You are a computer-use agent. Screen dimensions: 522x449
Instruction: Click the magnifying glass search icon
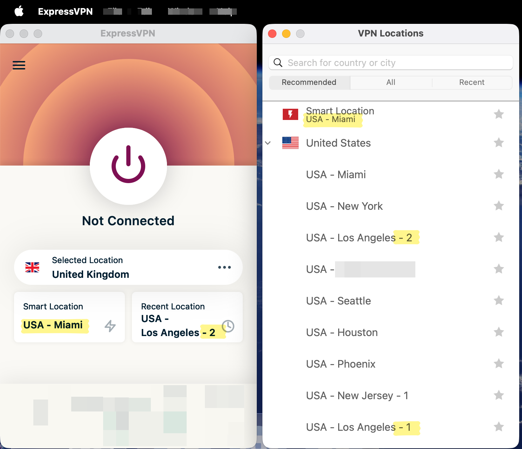pos(278,63)
